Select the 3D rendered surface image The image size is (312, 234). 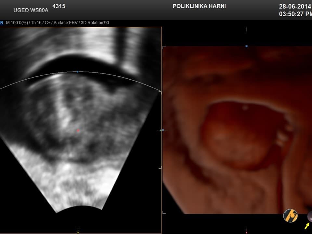[237, 130]
